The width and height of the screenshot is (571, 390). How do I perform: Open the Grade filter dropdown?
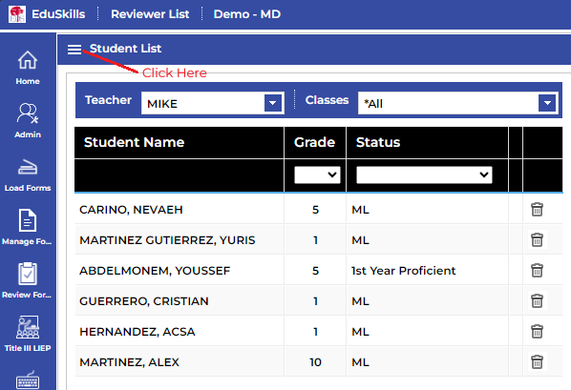(317, 175)
